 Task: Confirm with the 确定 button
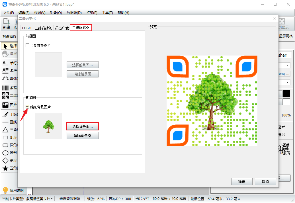[x=242, y=182]
